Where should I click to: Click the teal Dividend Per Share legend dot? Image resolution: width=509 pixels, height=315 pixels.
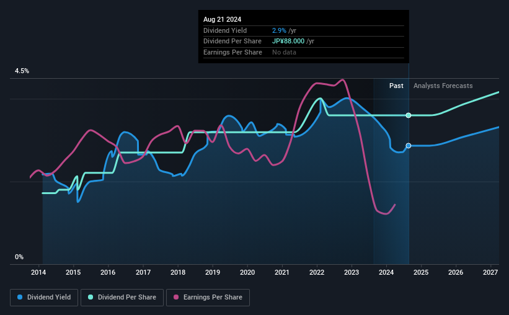(91, 297)
